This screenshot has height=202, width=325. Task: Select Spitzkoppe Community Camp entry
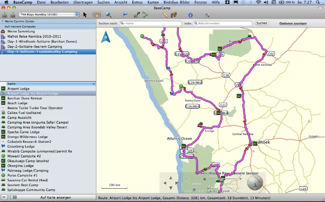point(48,190)
